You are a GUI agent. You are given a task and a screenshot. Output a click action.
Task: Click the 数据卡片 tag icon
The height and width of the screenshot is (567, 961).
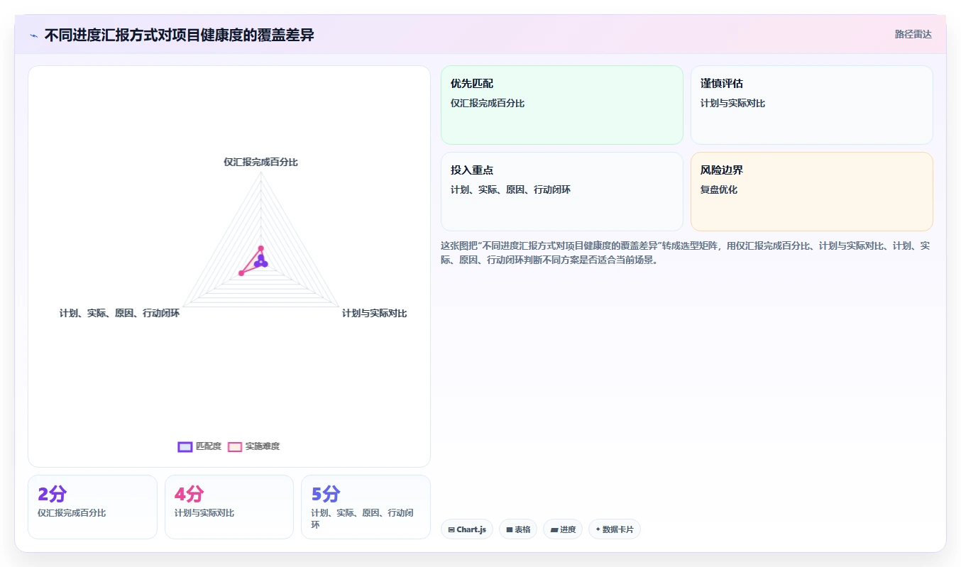coord(598,529)
